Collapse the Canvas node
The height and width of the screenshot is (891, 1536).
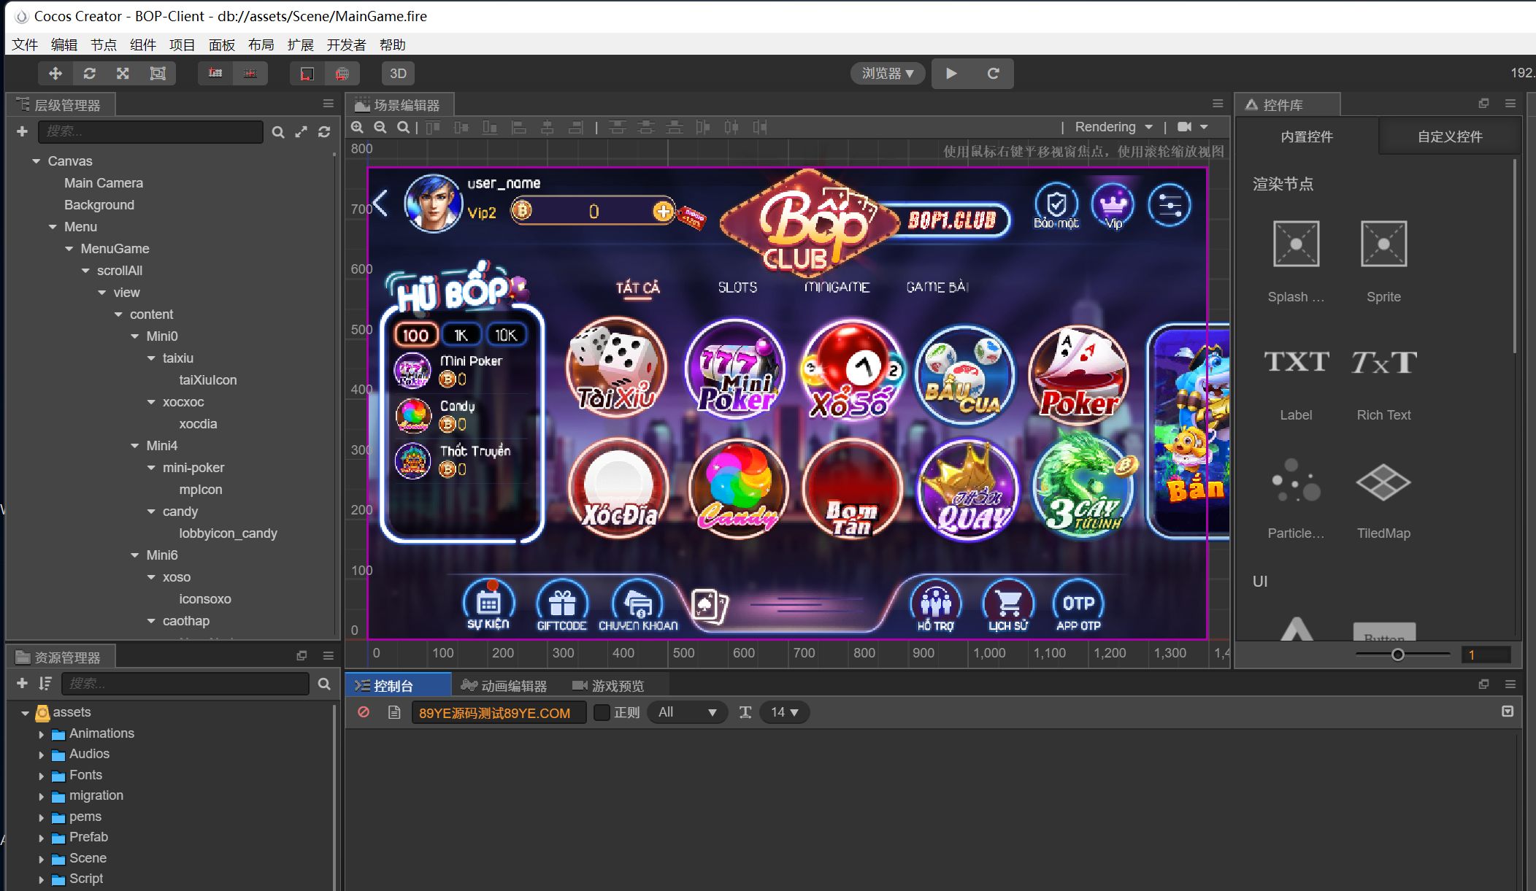coord(36,161)
